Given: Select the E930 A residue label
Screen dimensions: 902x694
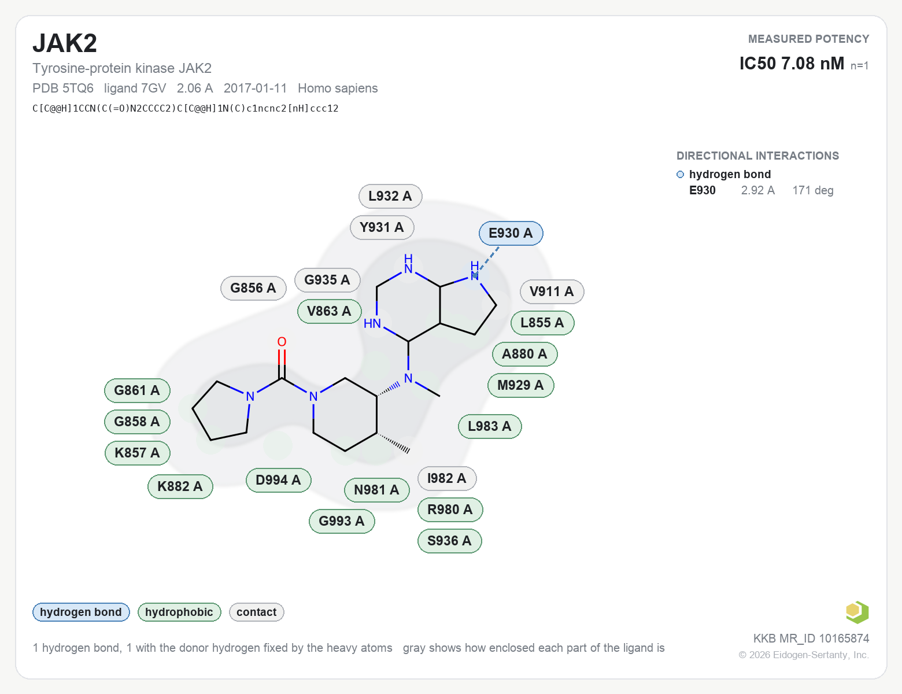Looking at the screenshot, I should 511,233.
